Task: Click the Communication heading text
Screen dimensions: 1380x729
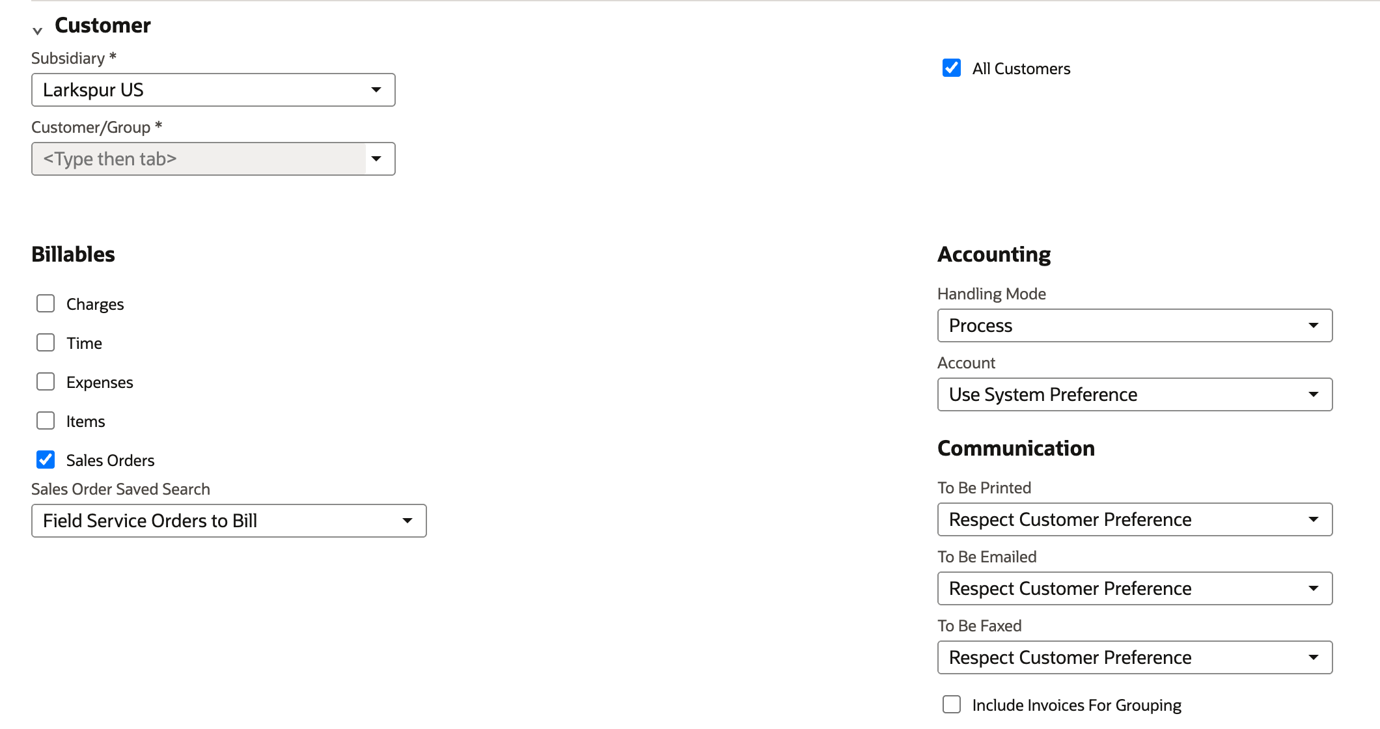Action: (x=1016, y=448)
